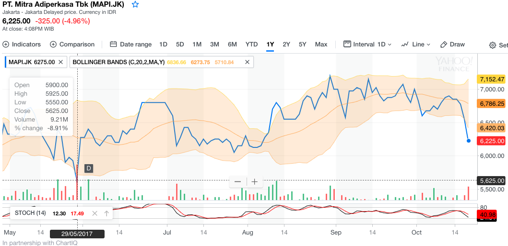The width and height of the screenshot is (508, 246).
Task: Click the Oct axis label
Action: click(x=417, y=233)
